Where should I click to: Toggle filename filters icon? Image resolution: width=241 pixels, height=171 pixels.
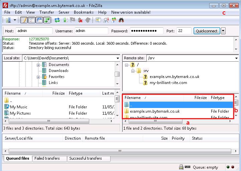point(106,20)
